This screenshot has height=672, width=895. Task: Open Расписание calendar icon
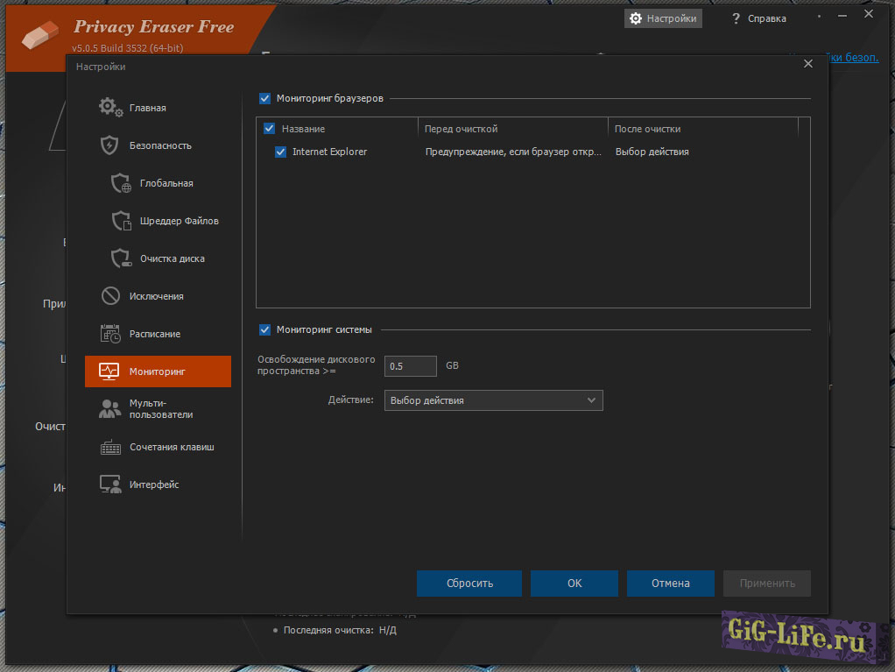(110, 334)
